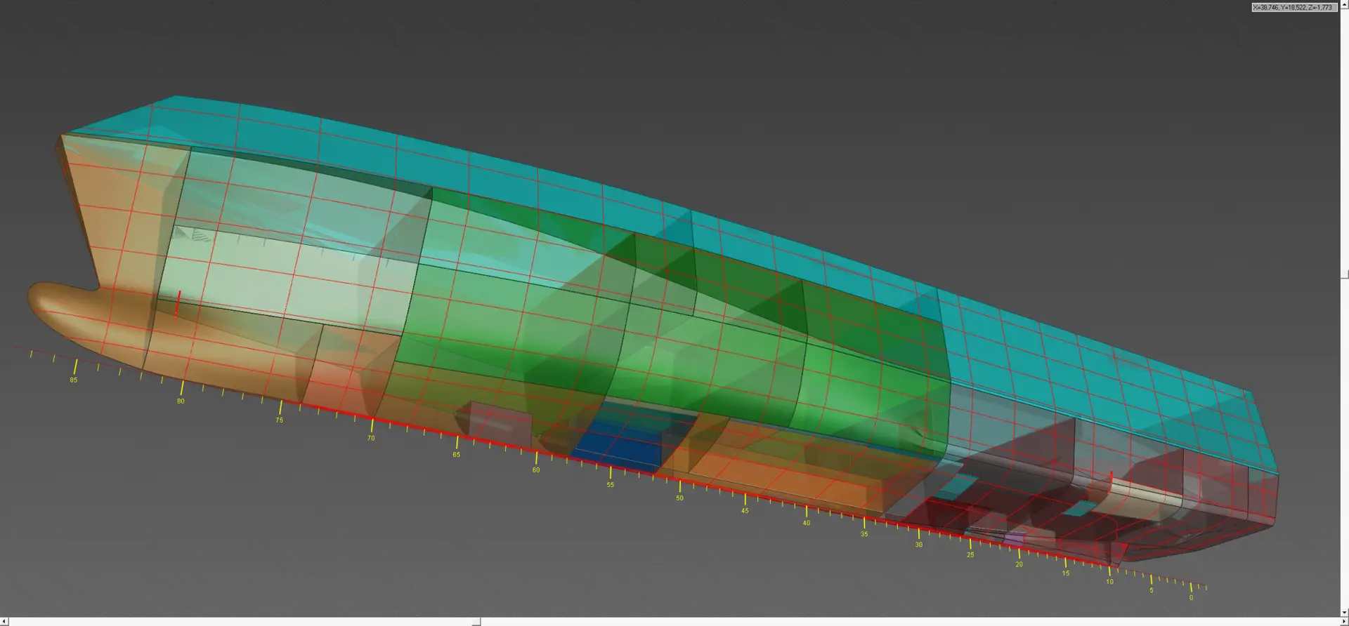
Task: Click the horizontal scrollbar thumb
Action: tap(476, 622)
